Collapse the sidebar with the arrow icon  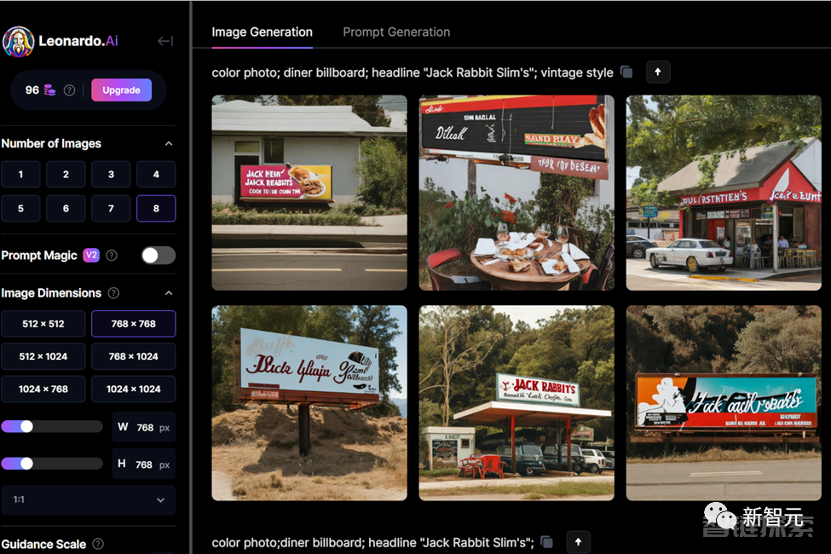pos(165,42)
